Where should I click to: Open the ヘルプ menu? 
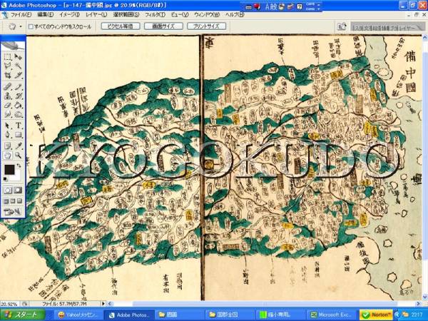click(x=235, y=15)
